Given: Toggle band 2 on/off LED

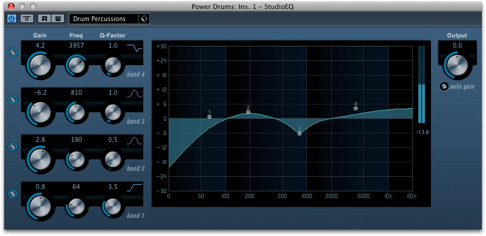Looking at the screenshot, I should point(13,147).
